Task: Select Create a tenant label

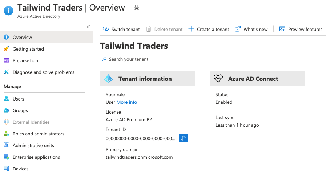Action: (x=213, y=30)
